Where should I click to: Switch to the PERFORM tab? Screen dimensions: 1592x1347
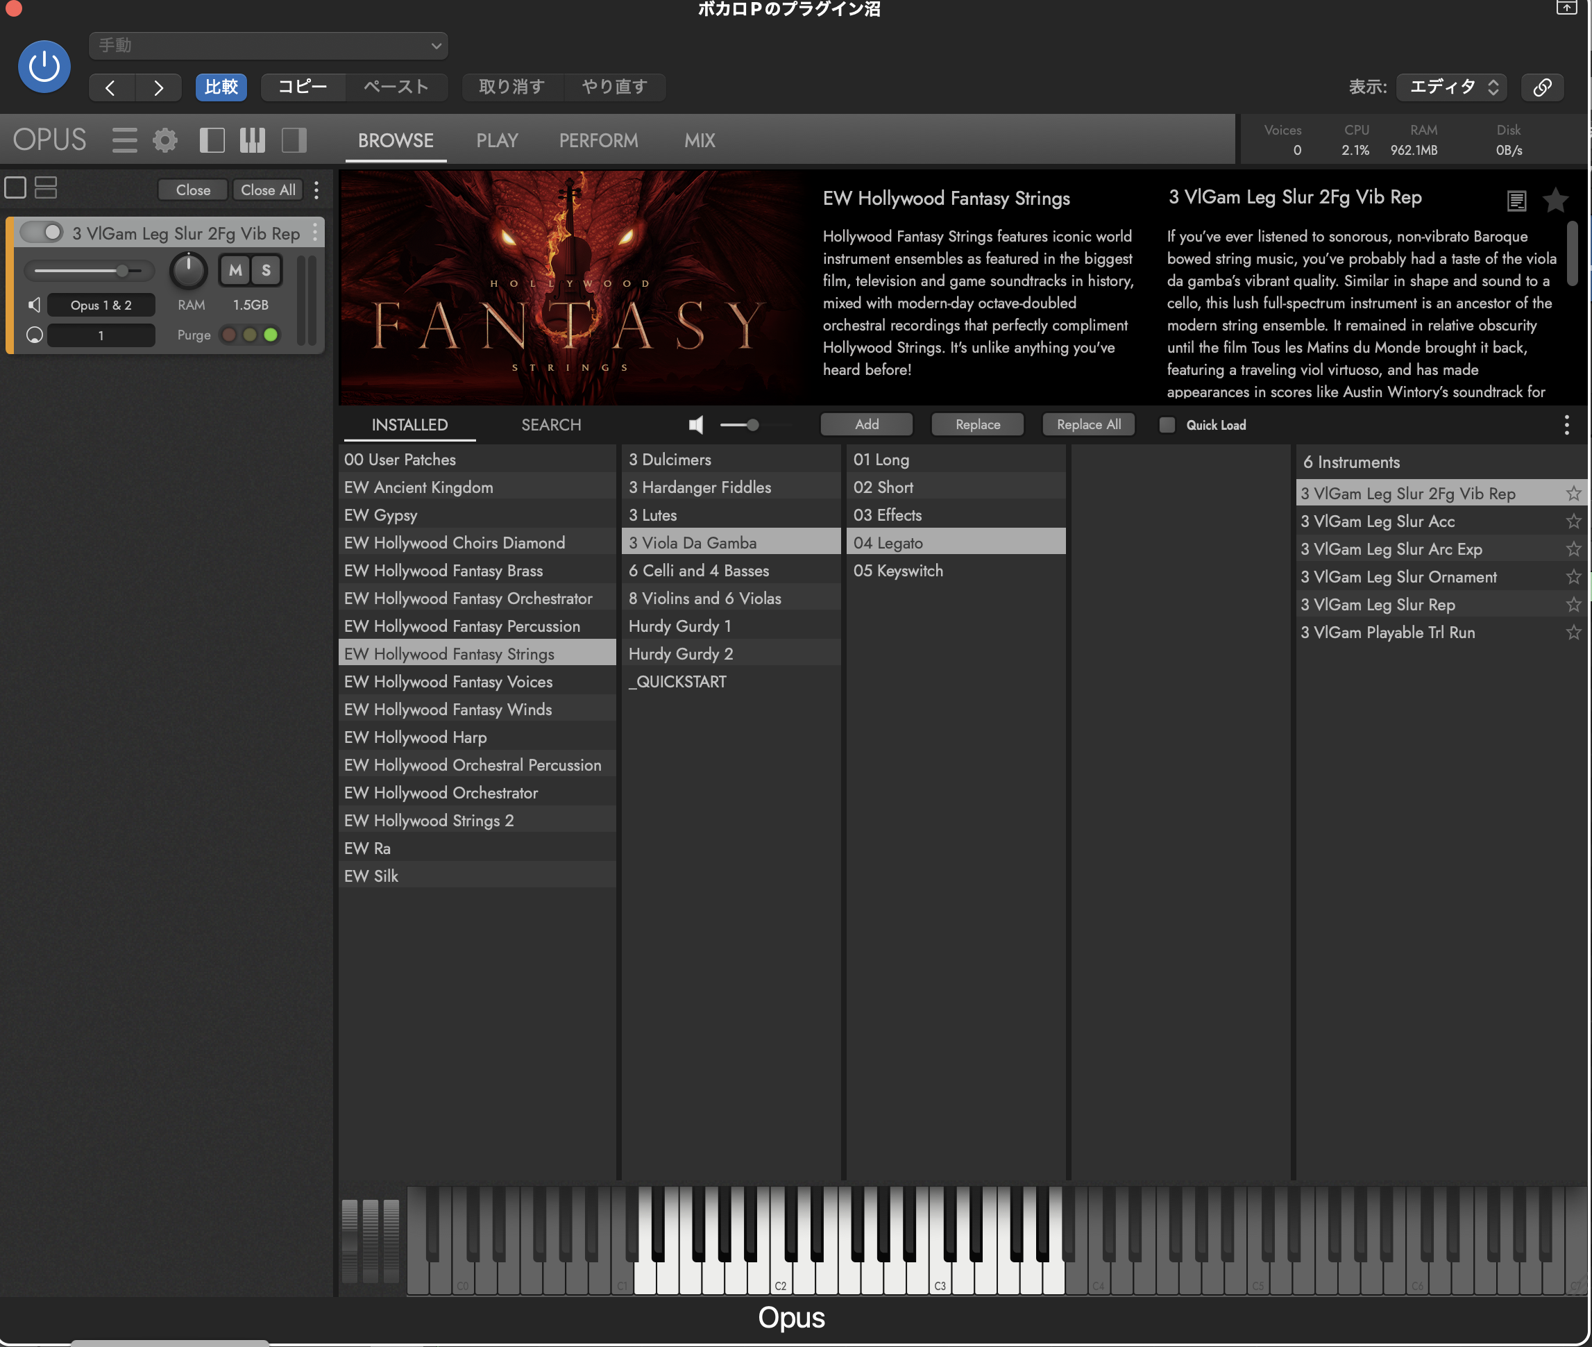click(x=598, y=141)
